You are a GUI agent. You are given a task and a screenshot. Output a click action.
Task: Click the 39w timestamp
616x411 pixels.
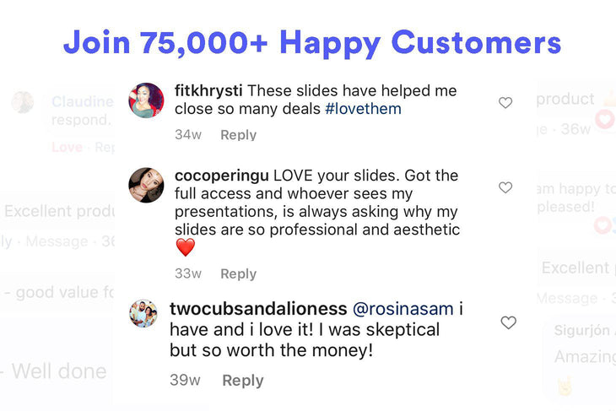click(185, 381)
